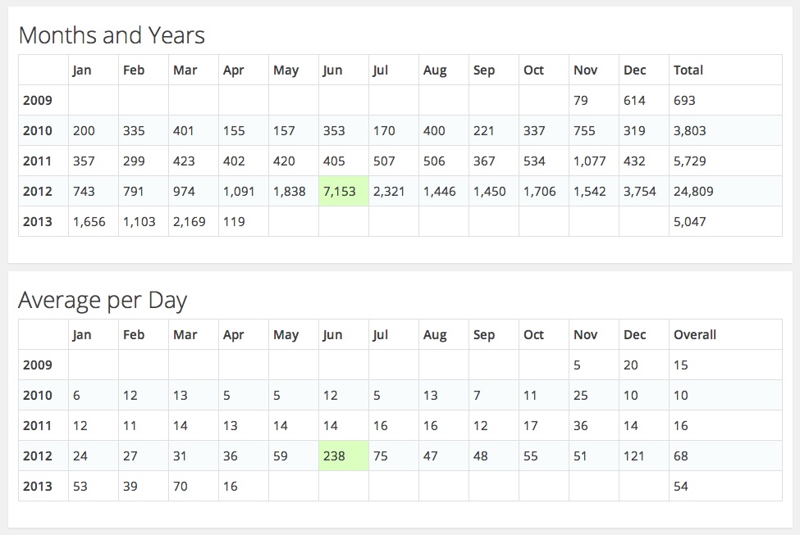Screen dimensions: 800x535
Task: Select the 2,321 July 2012 value
Action: click(388, 192)
